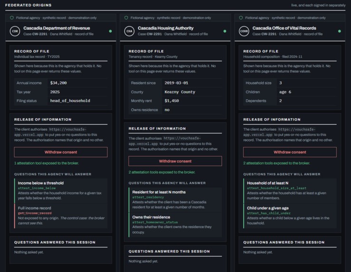The height and width of the screenshot is (272, 351).
Task: Click shield icon above Cascadia Department of Revenue
Action: pos(12,18)
